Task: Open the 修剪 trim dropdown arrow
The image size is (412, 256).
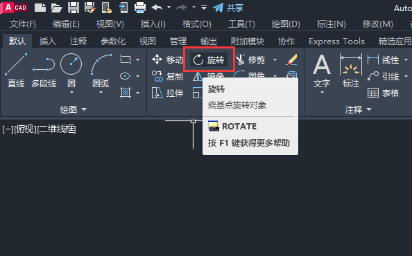Action: (275, 60)
